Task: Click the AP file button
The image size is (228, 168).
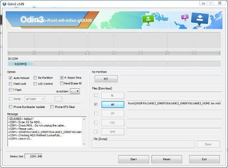Action: pos(113,104)
